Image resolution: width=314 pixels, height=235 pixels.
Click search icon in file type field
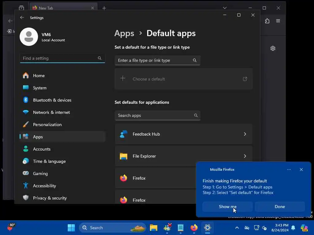click(195, 60)
